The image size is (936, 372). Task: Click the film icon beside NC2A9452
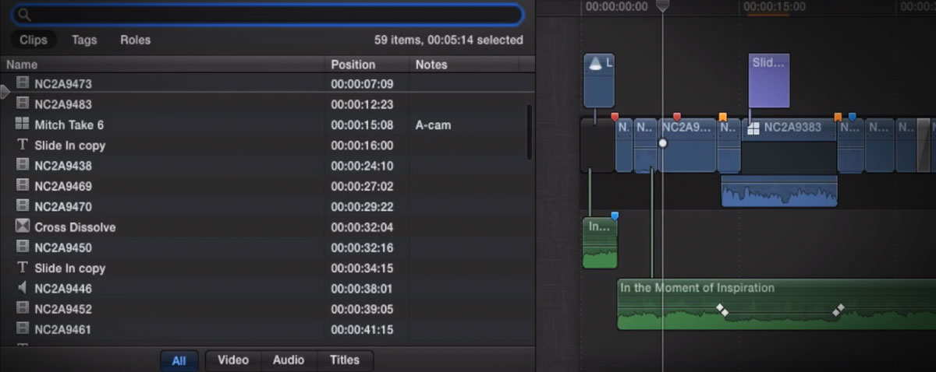point(23,308)
